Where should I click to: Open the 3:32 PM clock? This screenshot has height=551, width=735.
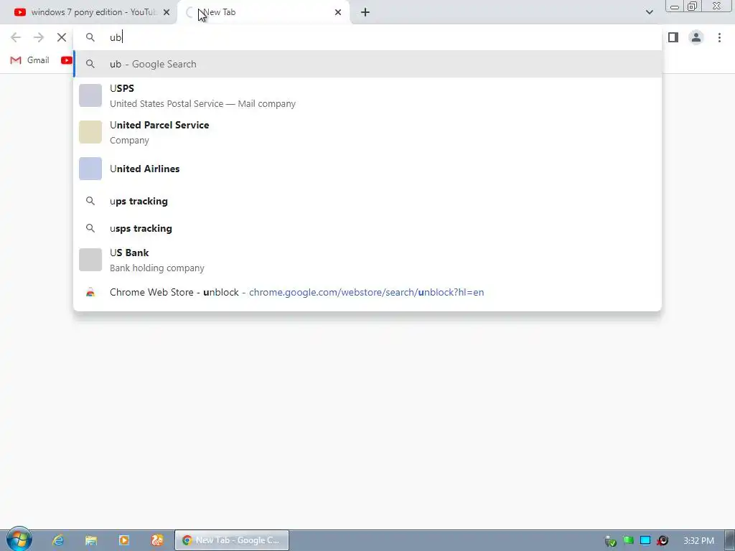[698, 541]
